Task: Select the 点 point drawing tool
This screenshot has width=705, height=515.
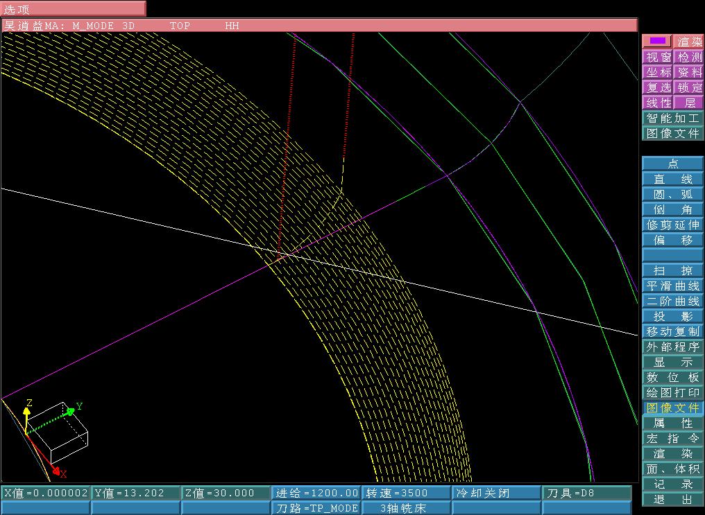Action: pyautogui.click(x=672, y=164)
